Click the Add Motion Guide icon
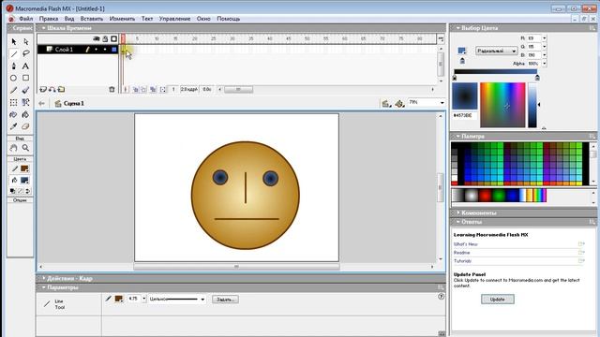Screen dimensions: 600x337 [x=52, y=90]
